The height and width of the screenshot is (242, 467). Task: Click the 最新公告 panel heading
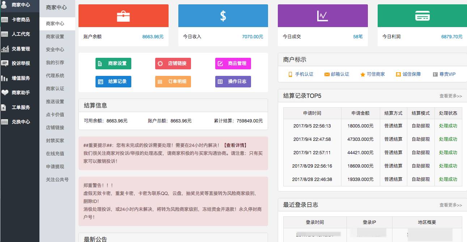pyautogui.click(x=95, y=239)
